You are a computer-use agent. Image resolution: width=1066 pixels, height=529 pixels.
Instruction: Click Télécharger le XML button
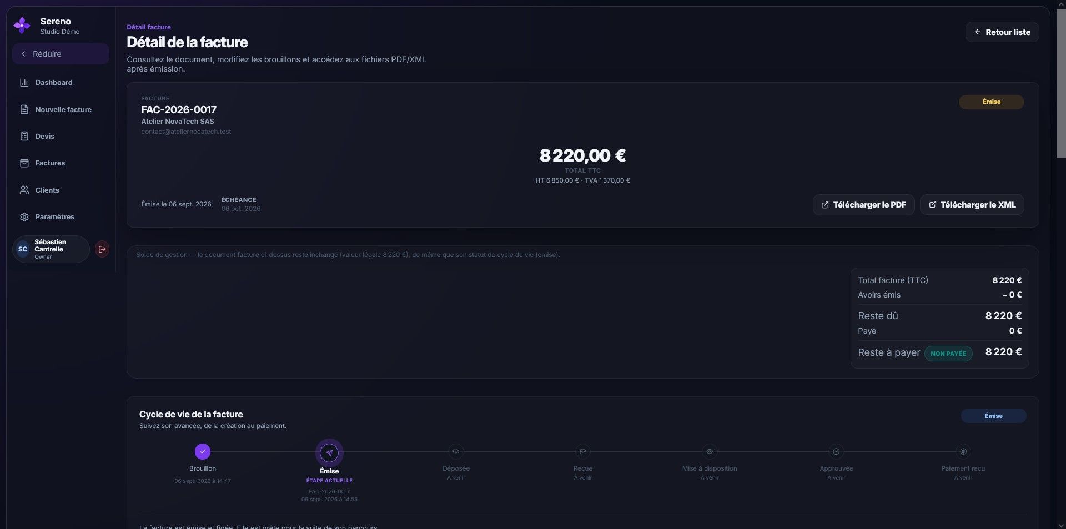click(972, 205)
